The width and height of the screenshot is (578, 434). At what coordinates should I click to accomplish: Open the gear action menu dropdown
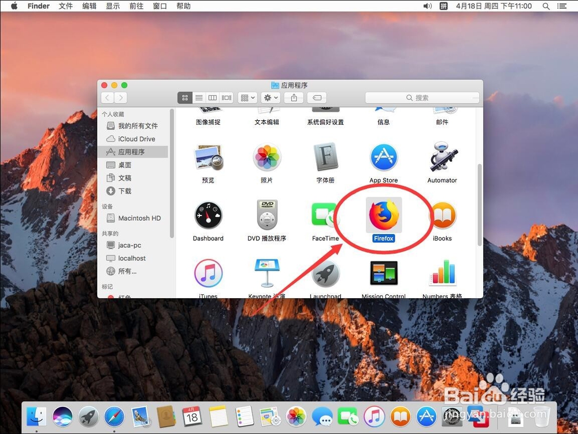pyautogui.click(x=271, y=98)
